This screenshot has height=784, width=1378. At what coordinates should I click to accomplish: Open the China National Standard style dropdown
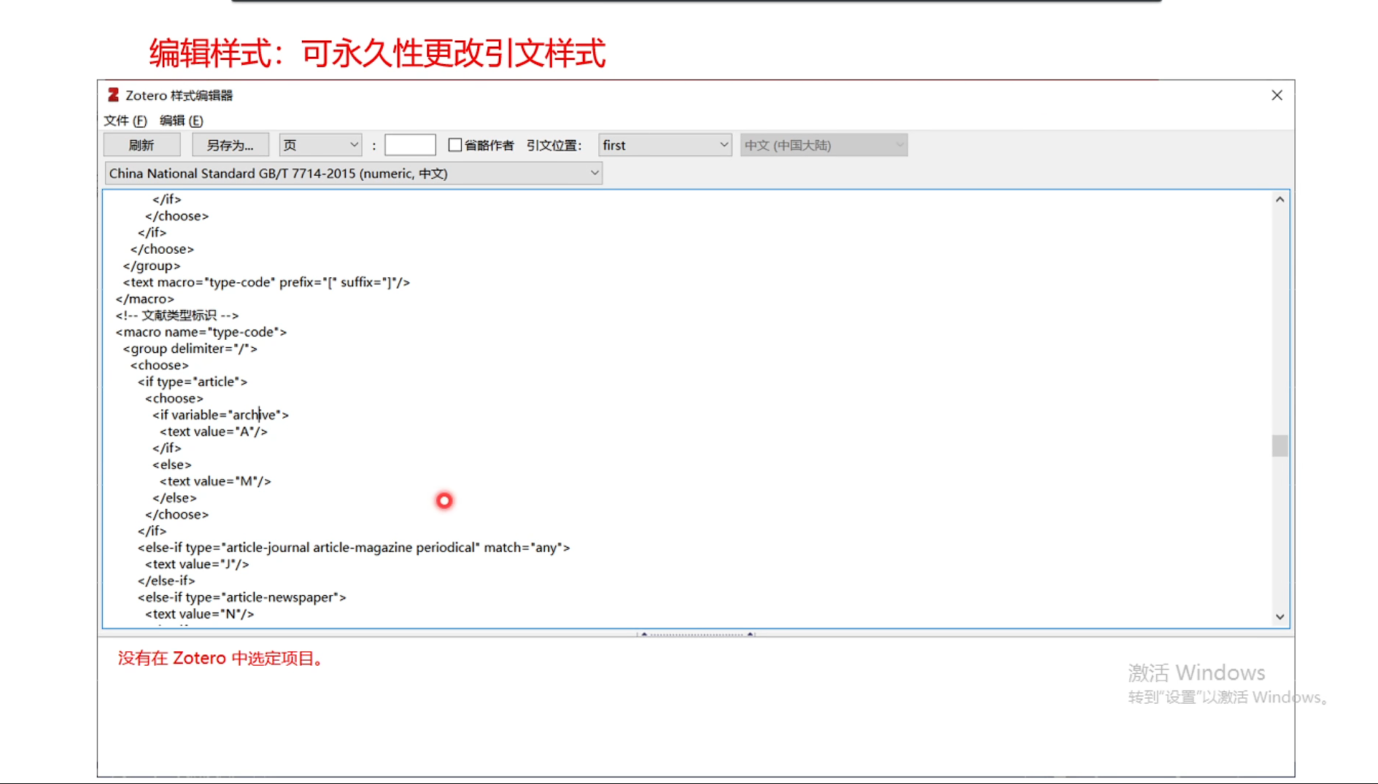point(353,173)
